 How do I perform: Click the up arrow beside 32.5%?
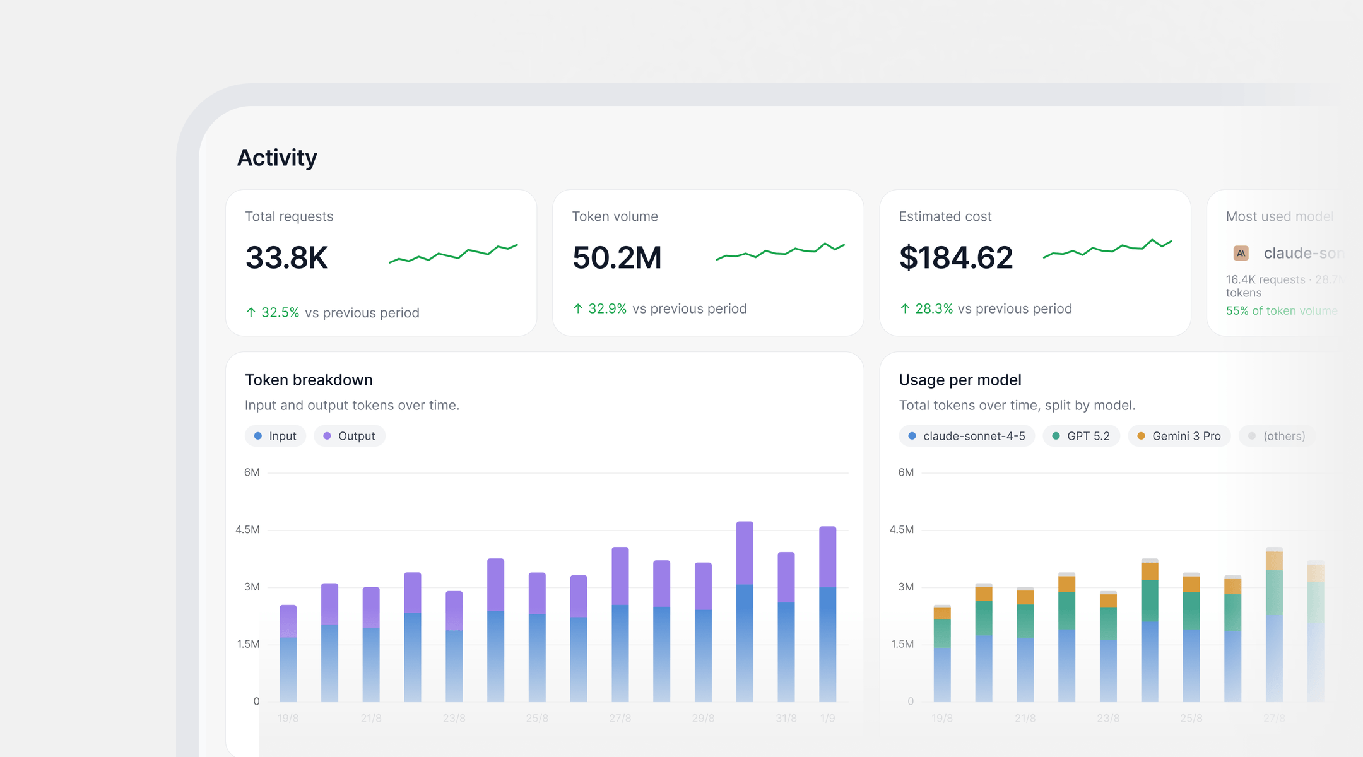tap(251, 312)
